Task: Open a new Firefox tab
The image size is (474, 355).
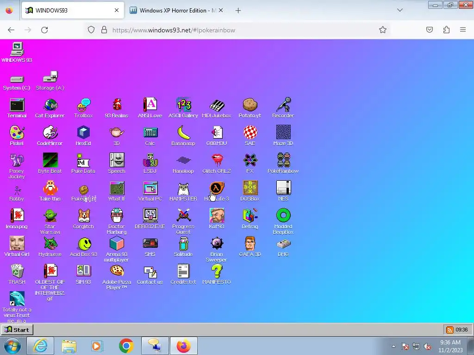Action: tap(238, 11)
